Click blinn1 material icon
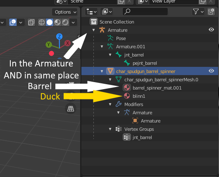Screen dimensions: 219x177 coord(127,96)
